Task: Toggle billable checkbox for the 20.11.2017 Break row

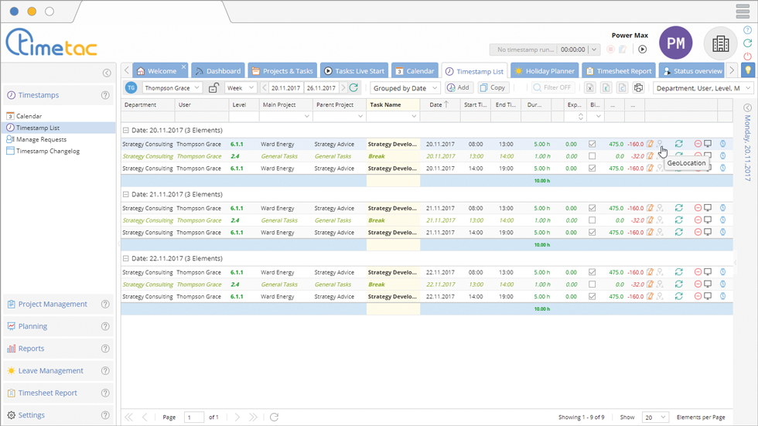Action: click(592, 156)
